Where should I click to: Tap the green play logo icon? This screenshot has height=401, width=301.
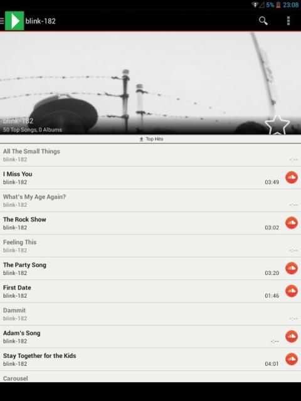click(x=14, y=21)
